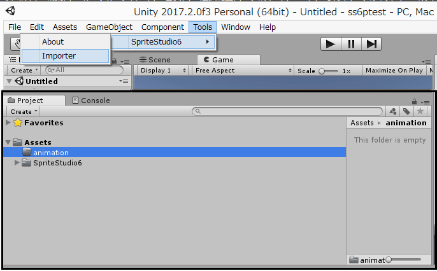The height and width of the screenshot is (271, 437).
Task: Expand the Favorites tree node
Action: pyautogui.click(x=8, y=122)
